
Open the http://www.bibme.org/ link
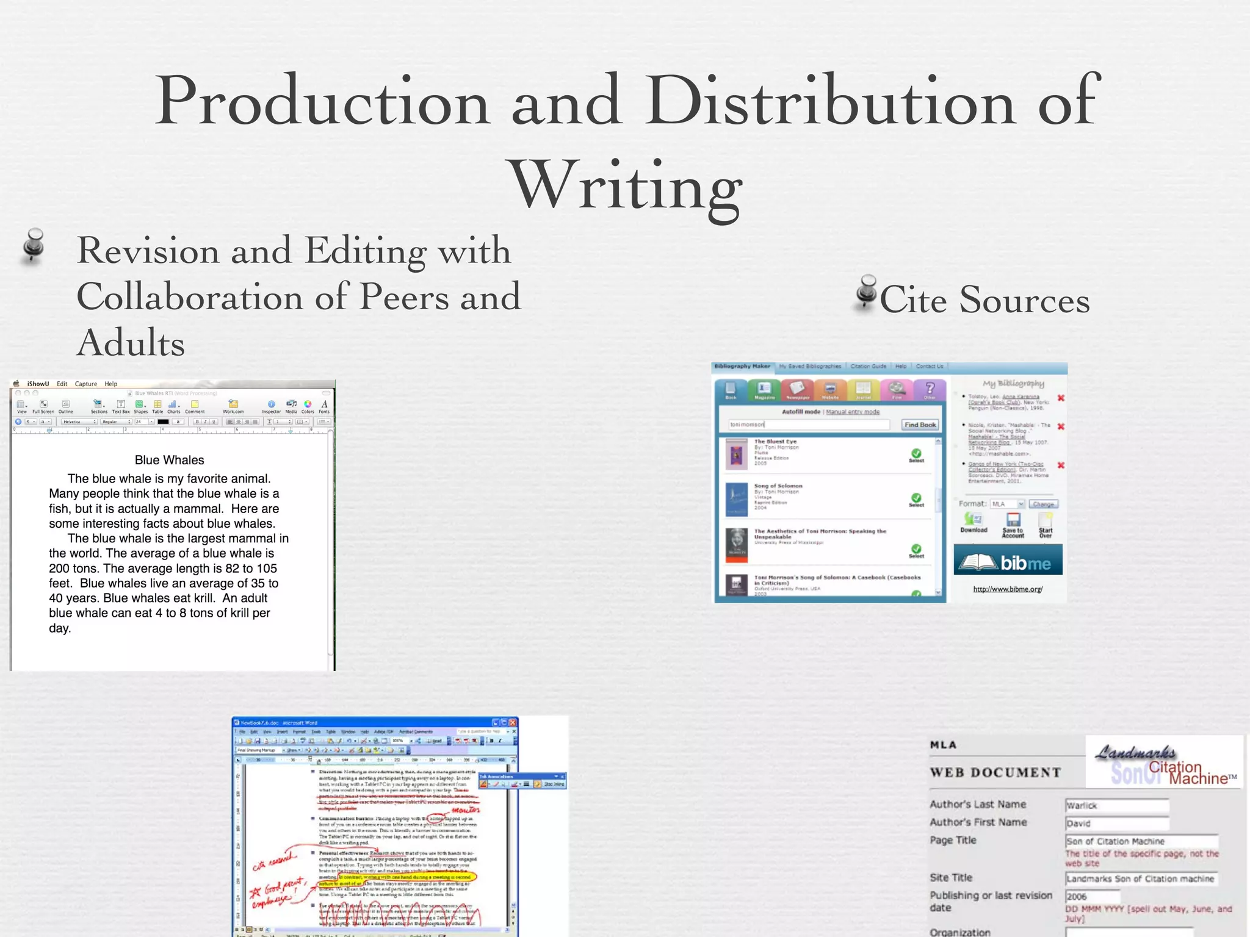(x=1008, y=589)
